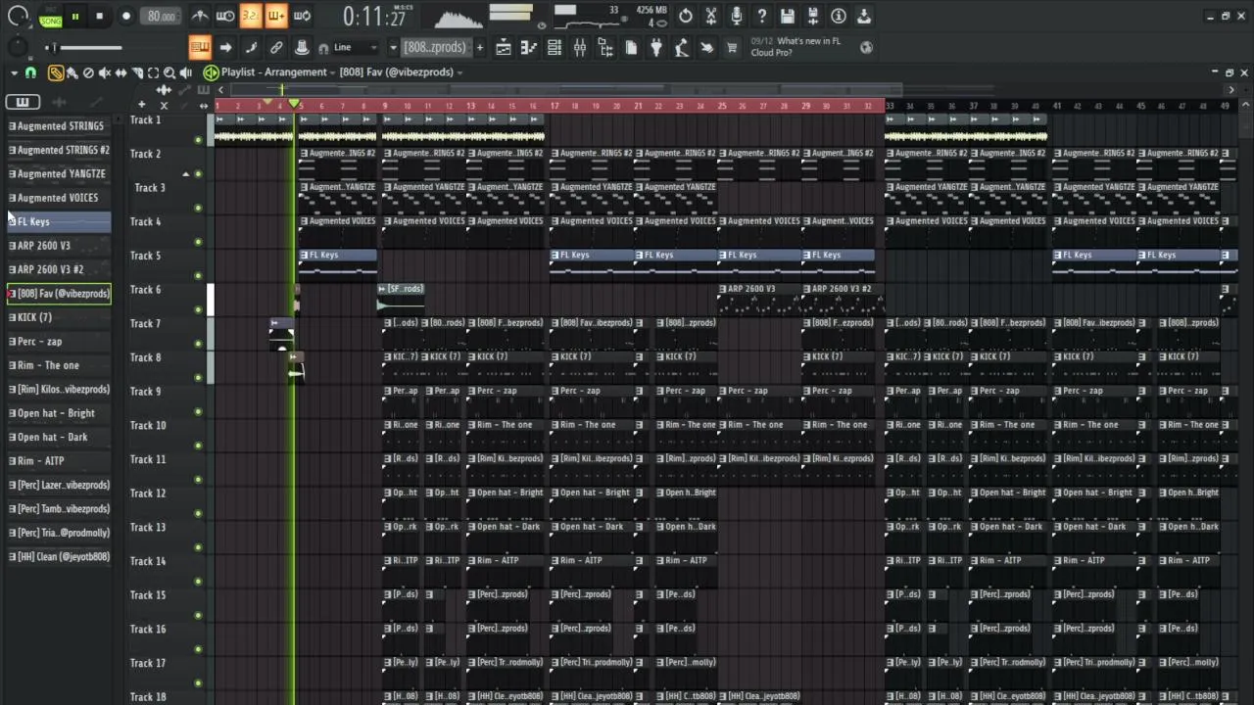This screenshot has height=705, width=1254.
Task: Toggle the overdub blend recording button
Action: [276, 16]
